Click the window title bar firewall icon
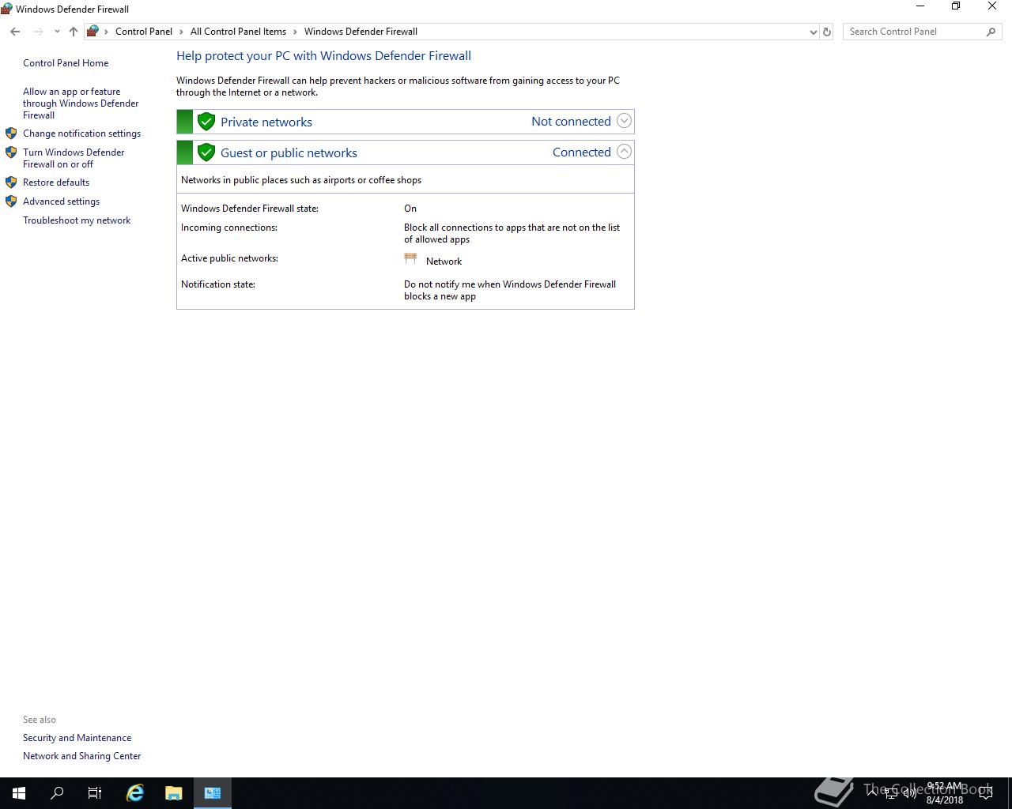This screenshot has height=809, width=1012. [x=6, y=9]
